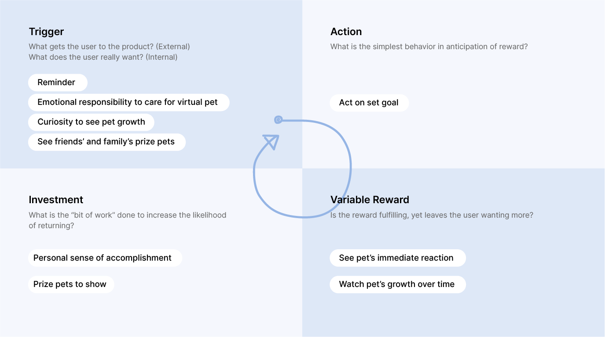Image resolution: width=605 pixels, height=337 pixels.
Task: Click the Investment heading
Action: pyautogui.click(x=56, y=200)
